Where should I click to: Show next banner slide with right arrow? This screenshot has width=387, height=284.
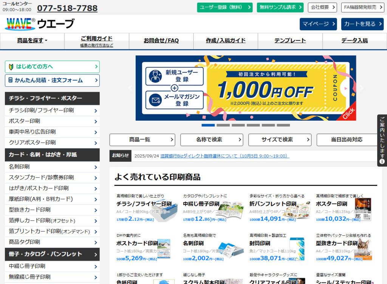pyautogui.click(x=361, y=88)
